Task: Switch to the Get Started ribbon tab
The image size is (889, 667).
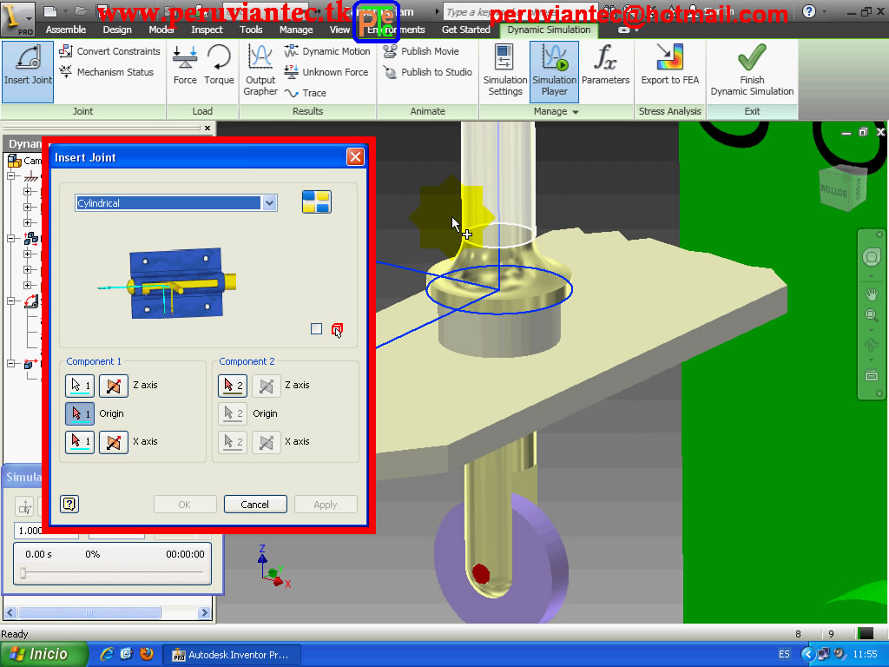Action: [x=465, y=29]
